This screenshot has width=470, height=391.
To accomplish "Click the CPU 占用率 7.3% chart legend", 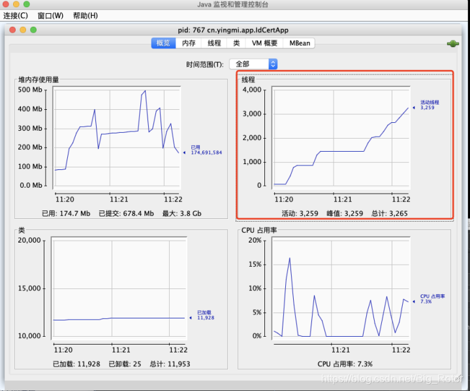I will pyautogui.click(x=432, y=299).
